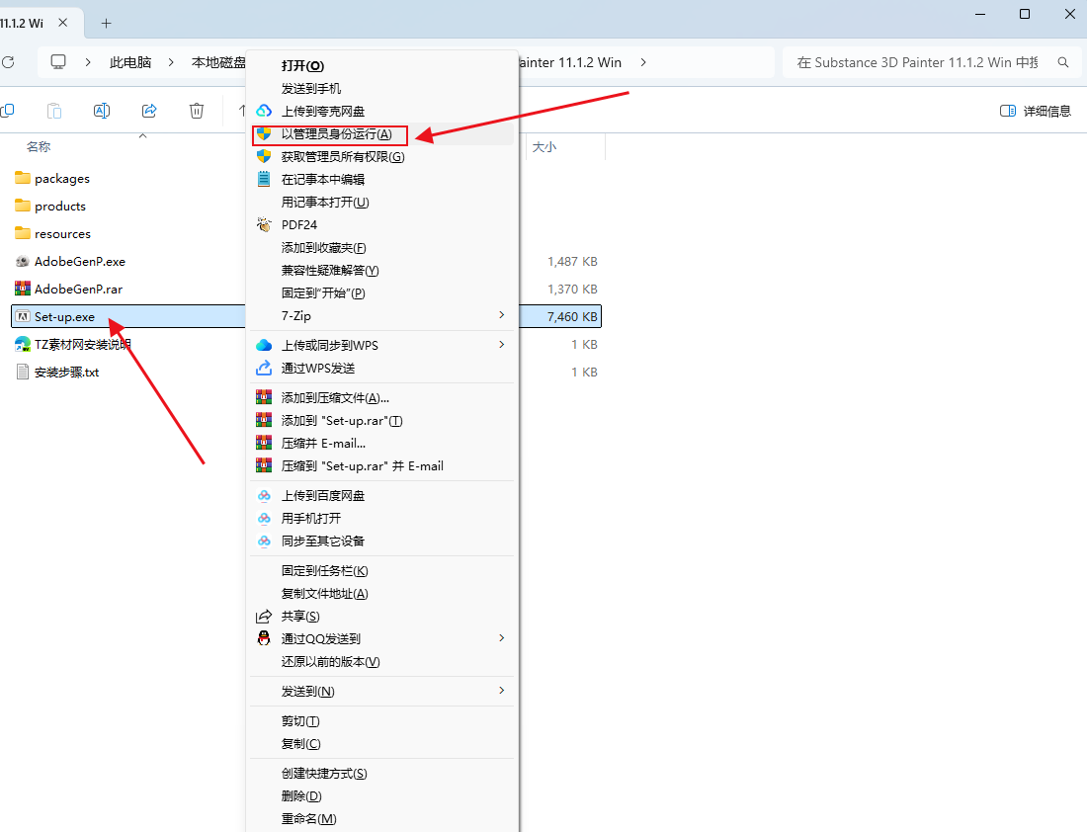Select 剪切(T) in the context menu
The height and width of the screenshot is (832, 1087).
click(x=382, y=721)
